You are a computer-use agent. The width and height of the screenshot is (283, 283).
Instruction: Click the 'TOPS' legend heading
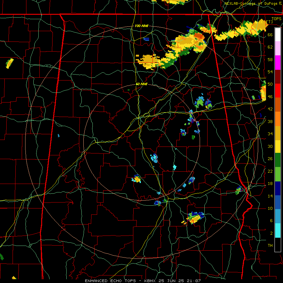click(x=276, y=19)
